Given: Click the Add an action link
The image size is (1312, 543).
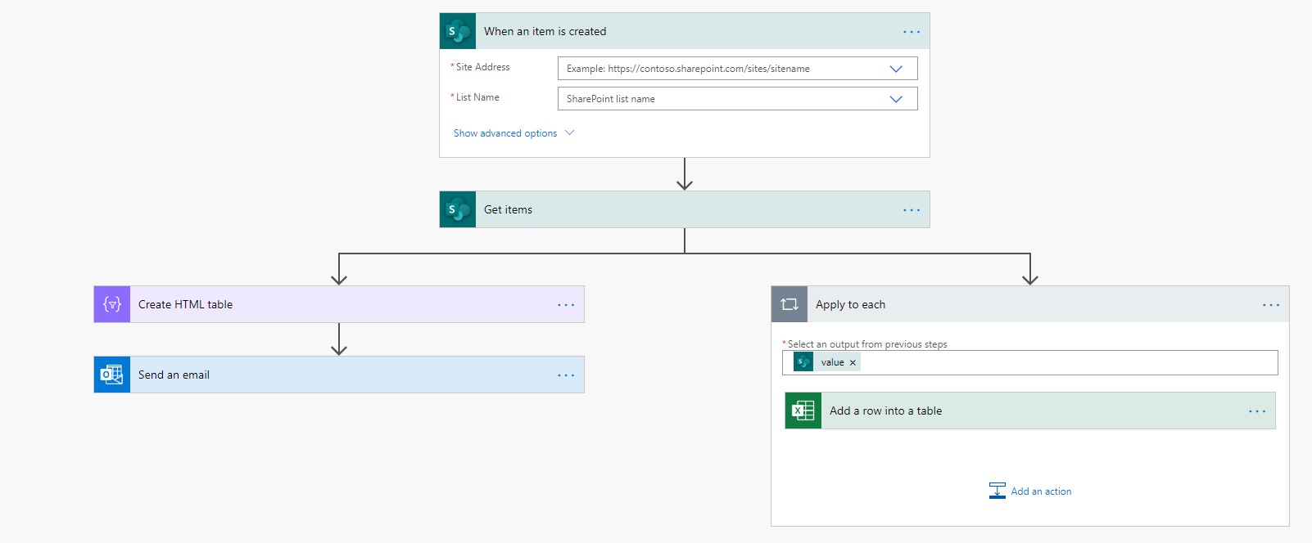Looking at the screenshot, I should click(1041, 491).
